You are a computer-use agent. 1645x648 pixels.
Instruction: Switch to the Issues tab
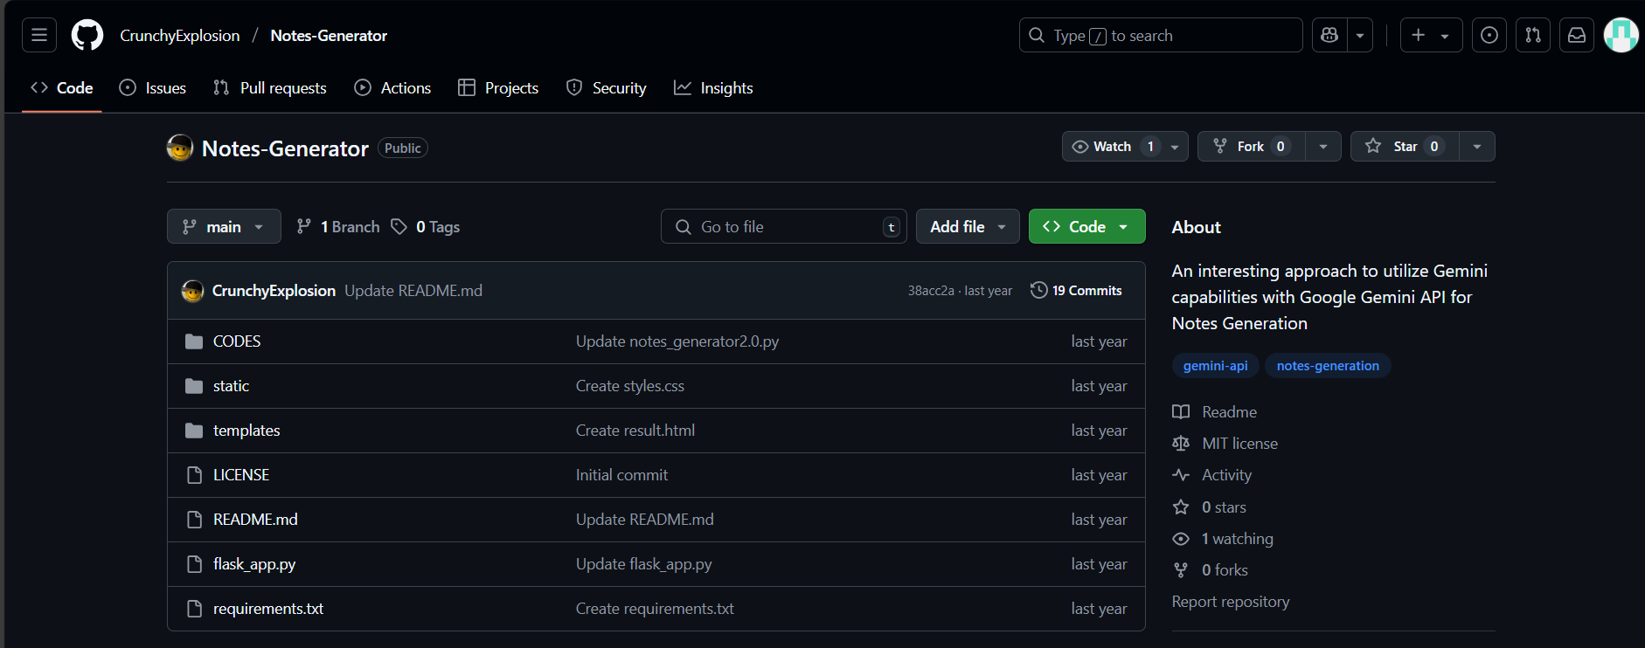153,88
